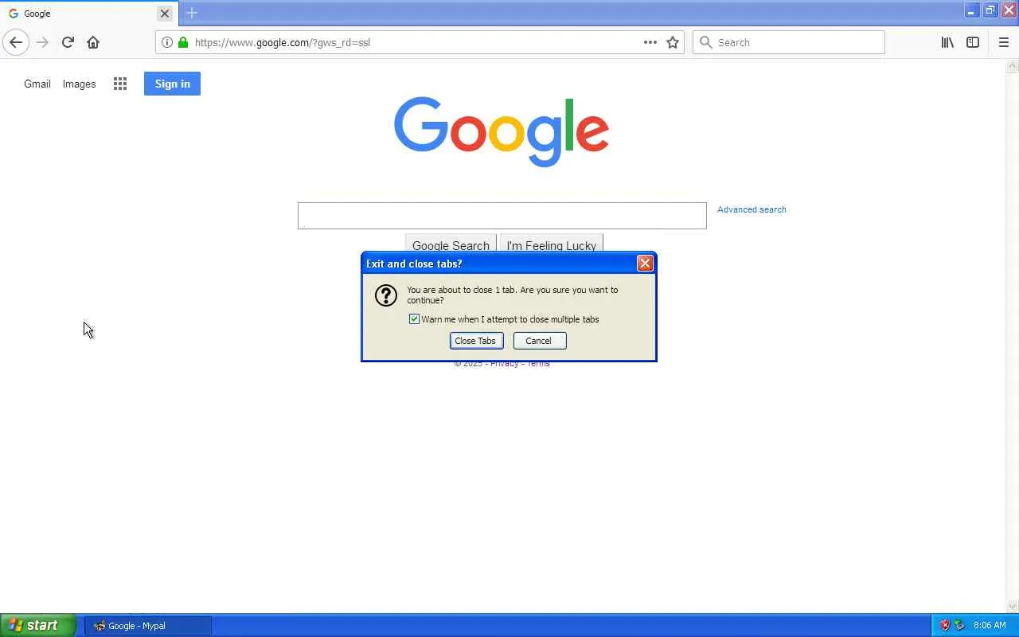Viewport: 1019px width, 637px height.
Task: Click the taskbar clock showing 8:06 AM
Action: 990,625
